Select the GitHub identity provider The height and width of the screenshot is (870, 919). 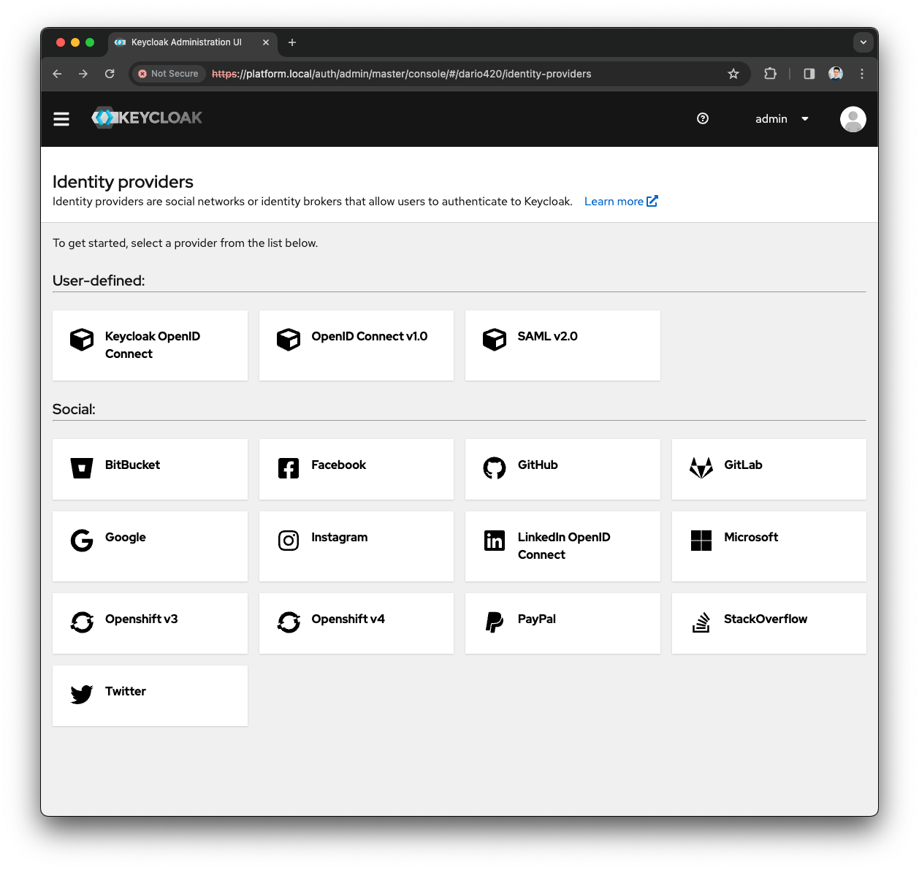[562, 469]
